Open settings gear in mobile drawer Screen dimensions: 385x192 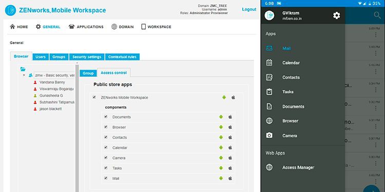(336, 15)
